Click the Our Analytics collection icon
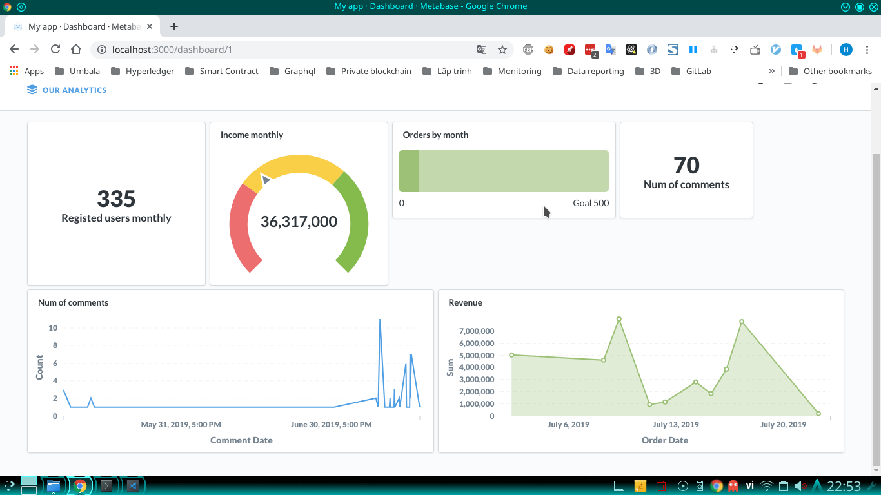Image resolution: width=881 pixels, height=495 pixels. coord(32,90)
